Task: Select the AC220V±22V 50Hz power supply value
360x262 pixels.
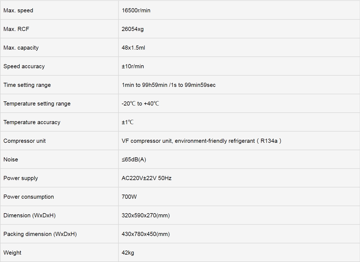Action: 146,178
